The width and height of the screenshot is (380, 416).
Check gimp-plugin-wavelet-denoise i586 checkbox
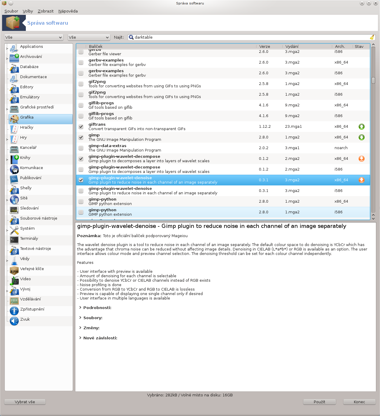coord(81,191)
